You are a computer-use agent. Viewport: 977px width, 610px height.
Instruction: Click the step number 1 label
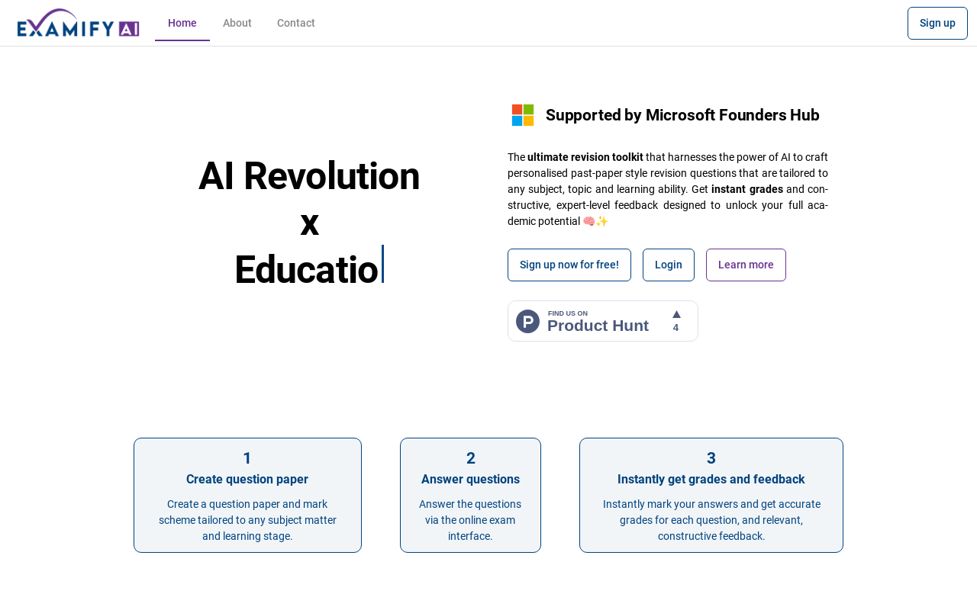[247, 458]
